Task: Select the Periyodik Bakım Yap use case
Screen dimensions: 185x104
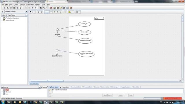Action: pos(86,54)
